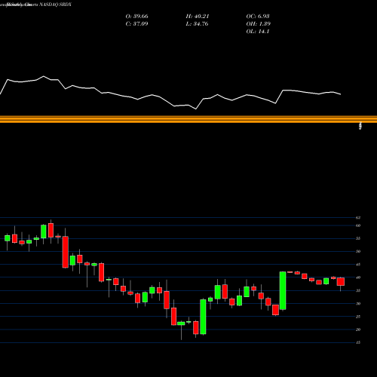Click the low price value L: 34.76
The image size is (377, 377).
click(198, 24)
